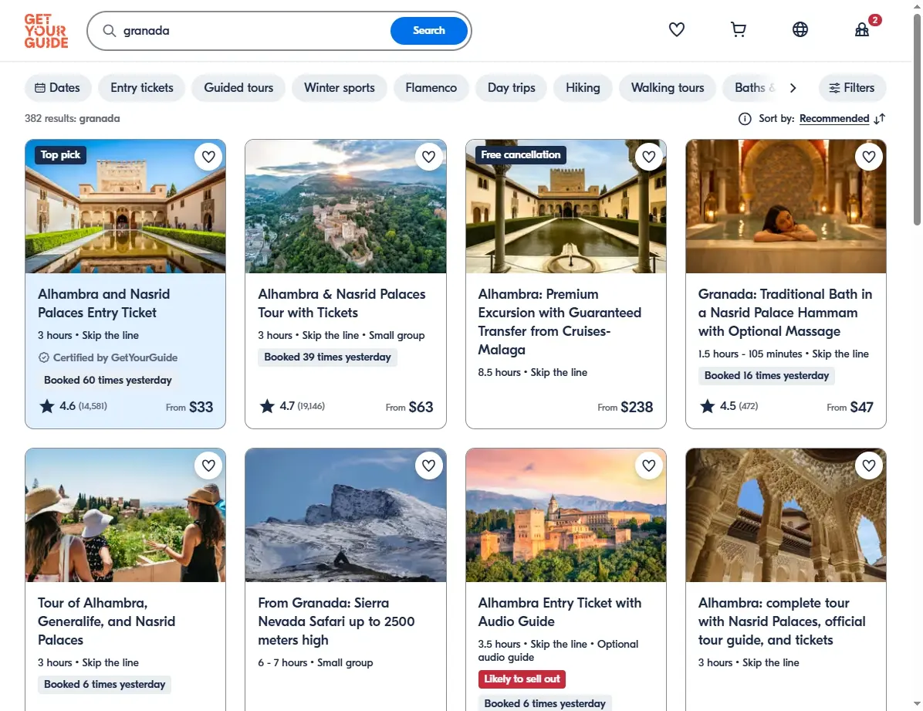923x711 pixels.
Task: Click the Alhambra at pink sunset photo
Action: click(x=566, y=516)
